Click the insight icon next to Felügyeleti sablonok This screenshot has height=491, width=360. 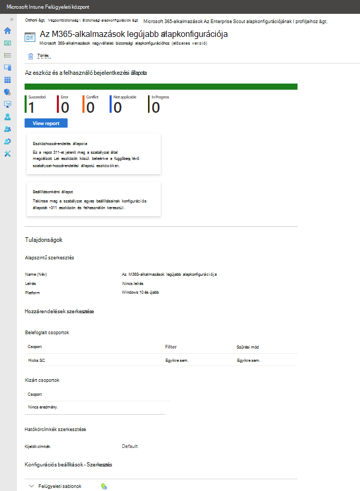(104, 486)
